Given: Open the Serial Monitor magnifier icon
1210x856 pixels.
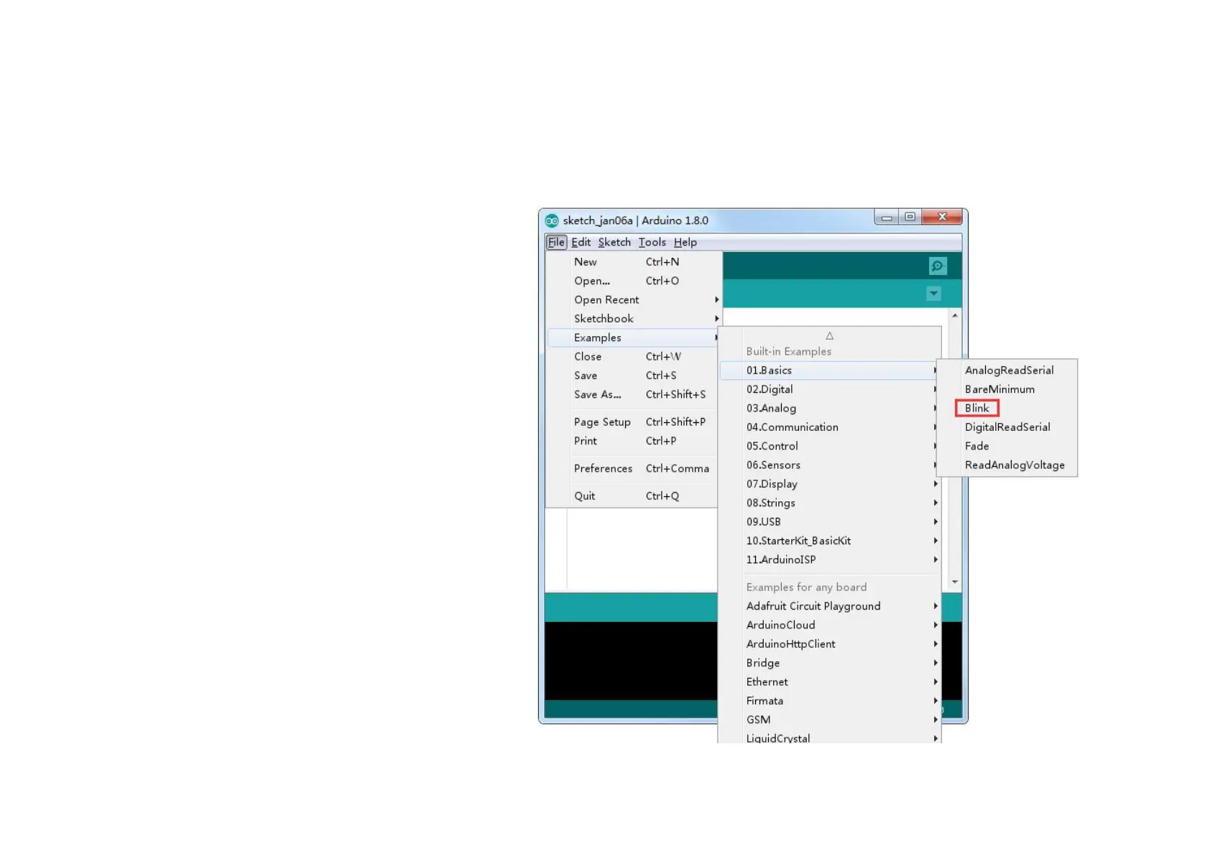Looking at the screenshot, I should [938, 266].
